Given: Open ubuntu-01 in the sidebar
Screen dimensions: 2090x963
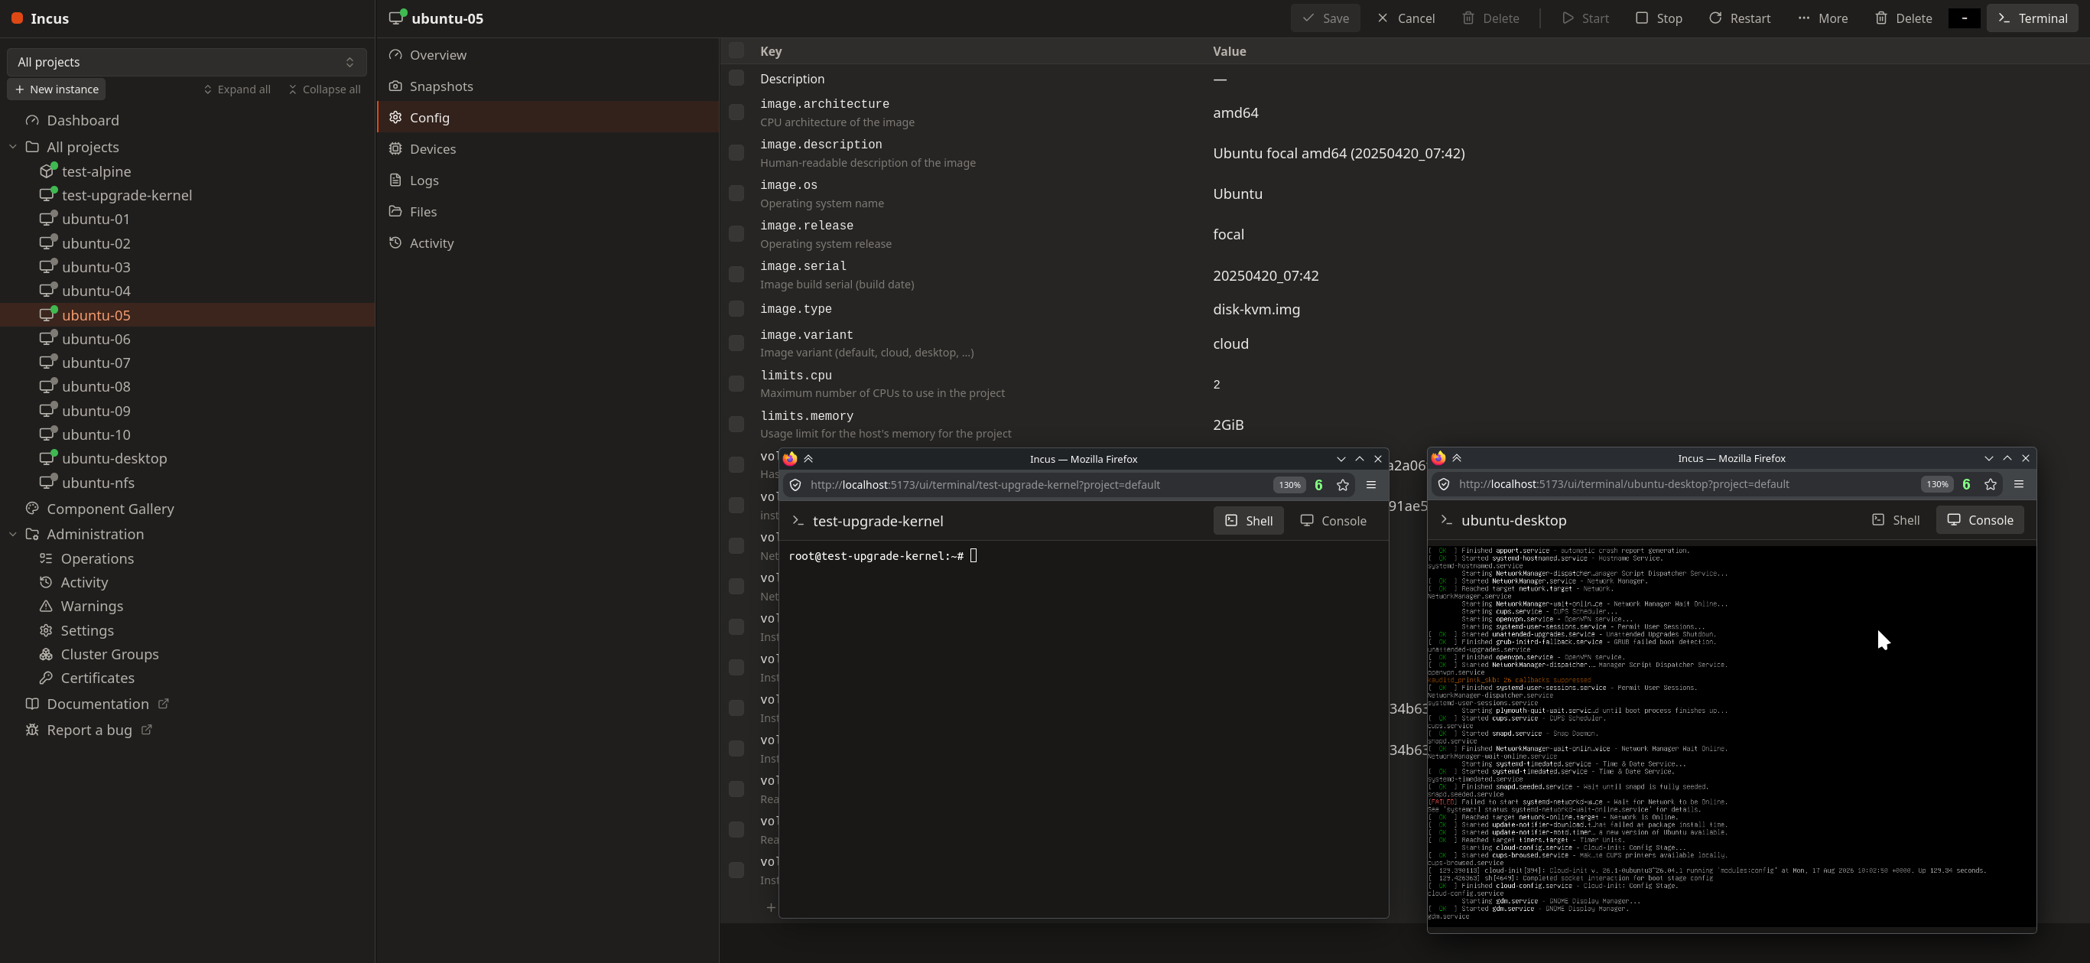Looking at the screenshot, I should (x=96, y=219).
